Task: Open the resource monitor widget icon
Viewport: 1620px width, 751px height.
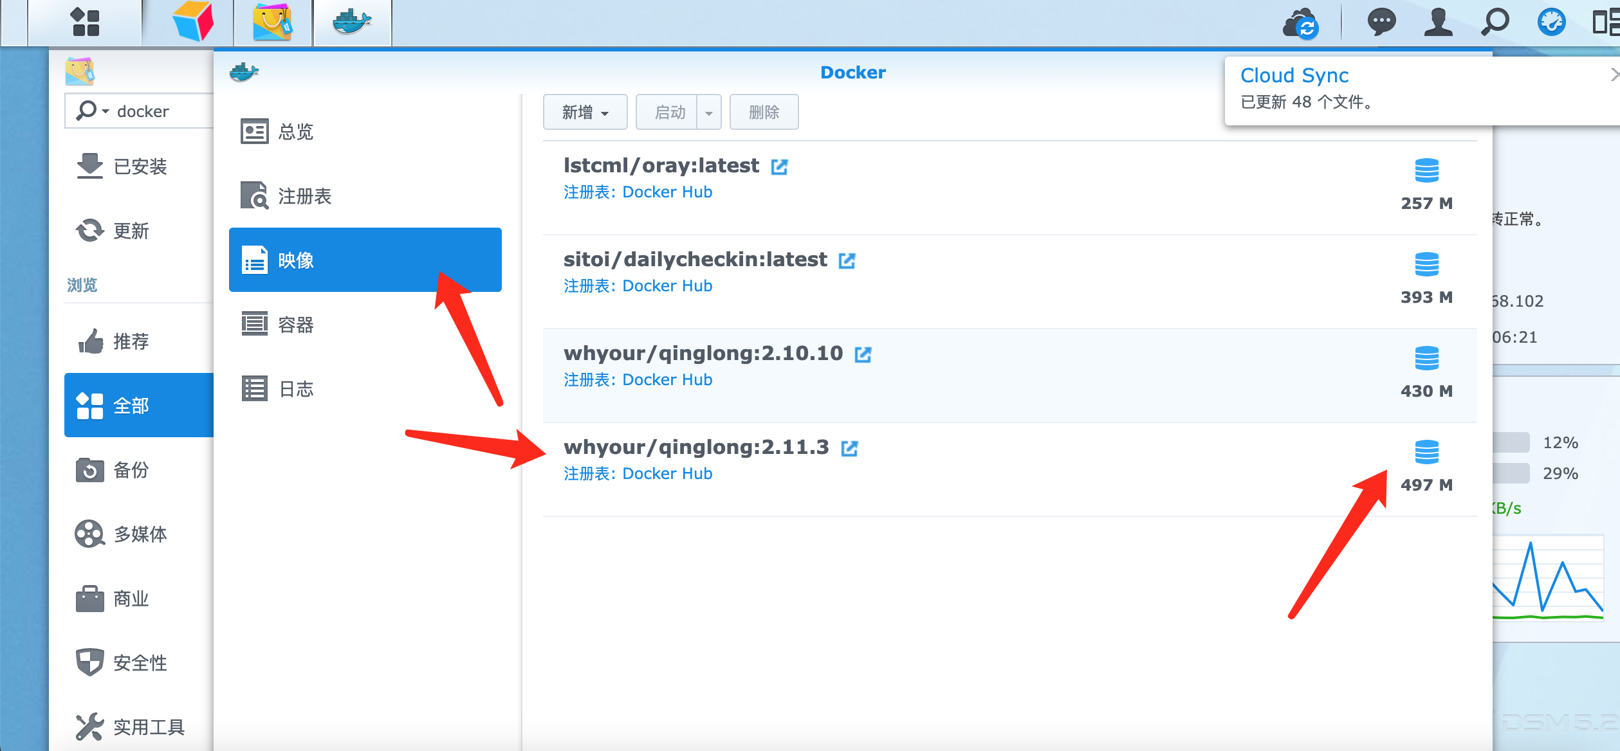Action: click(1551, 22)
